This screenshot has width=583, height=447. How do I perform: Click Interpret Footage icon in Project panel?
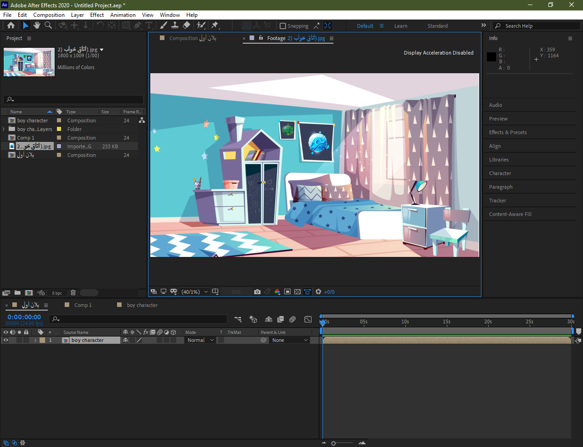(6, 293)
